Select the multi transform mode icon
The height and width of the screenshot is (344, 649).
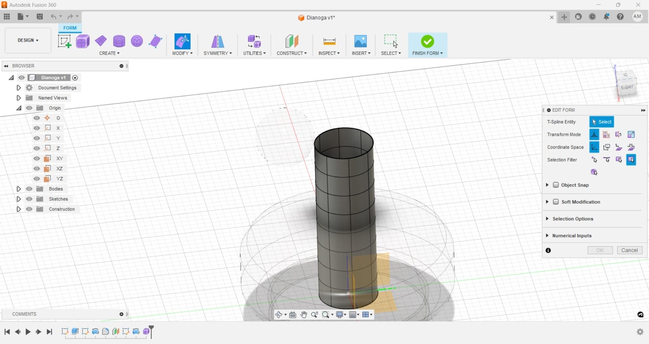click(x=594, y=135)
